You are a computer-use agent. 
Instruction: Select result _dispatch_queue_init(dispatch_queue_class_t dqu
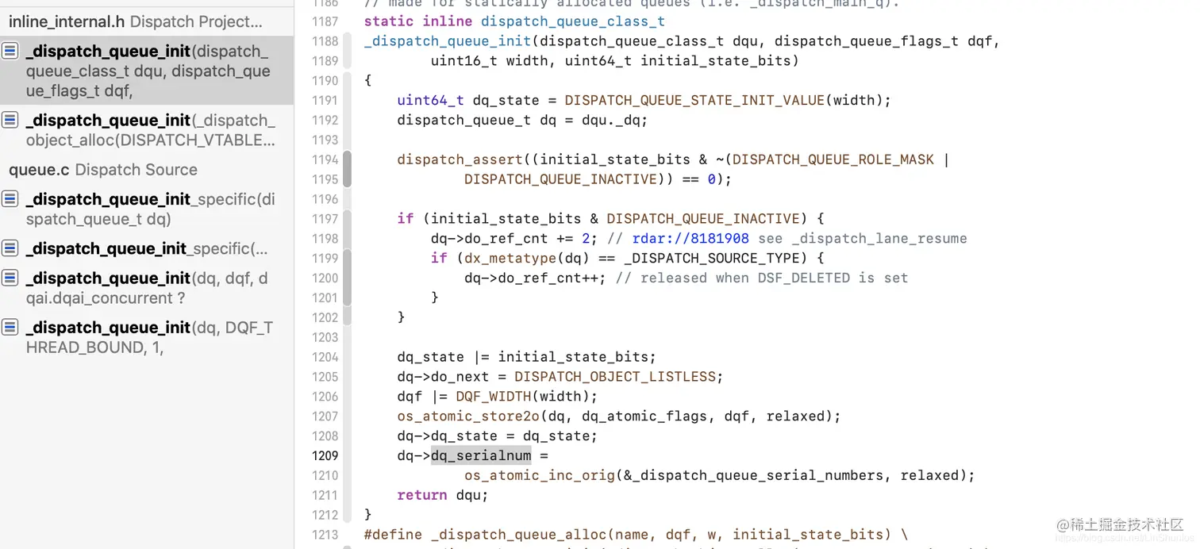pos(147,71)
